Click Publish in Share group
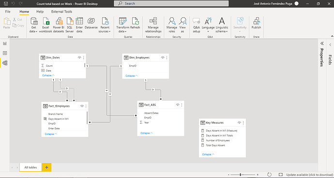The width and height of the screenshot is (334, 178). tap(256, 23)
